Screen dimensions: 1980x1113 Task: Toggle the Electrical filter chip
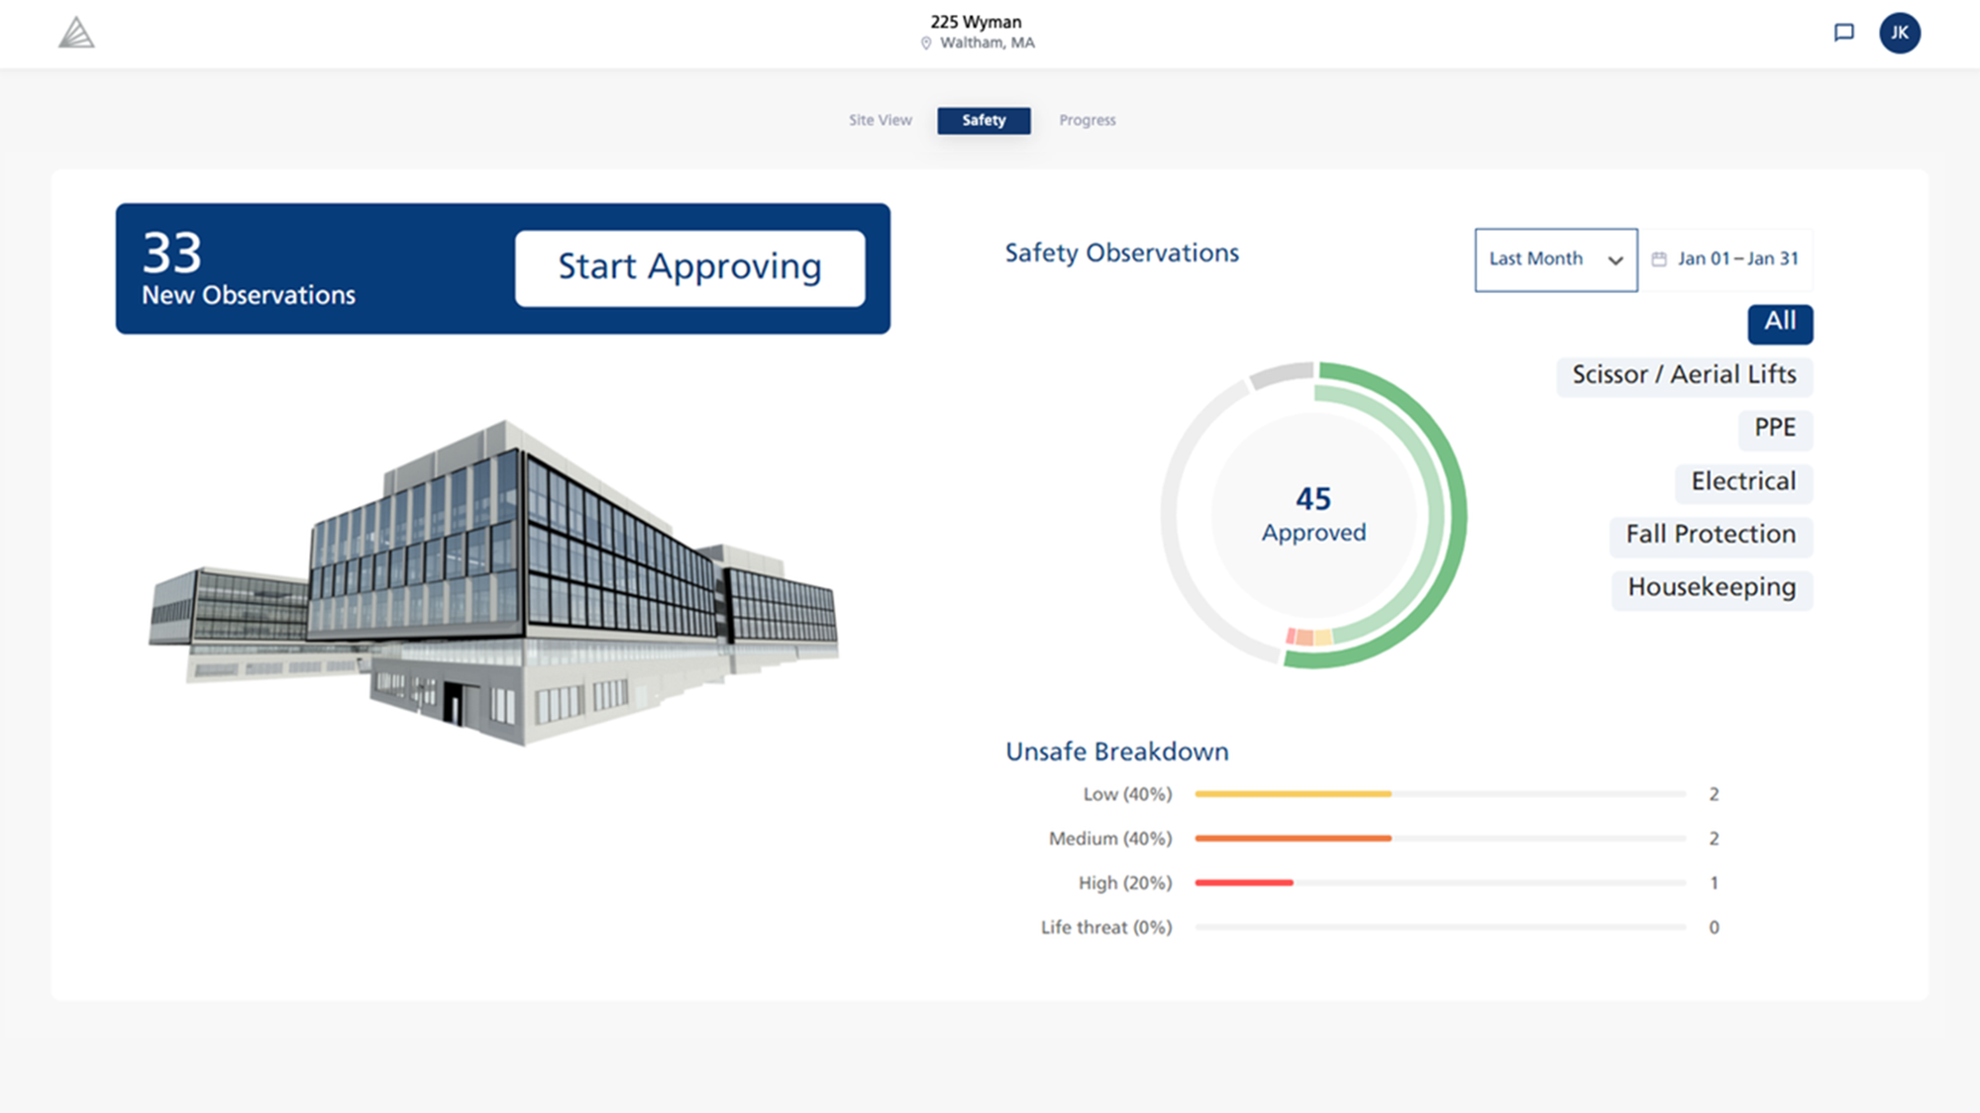point(1743,482)
